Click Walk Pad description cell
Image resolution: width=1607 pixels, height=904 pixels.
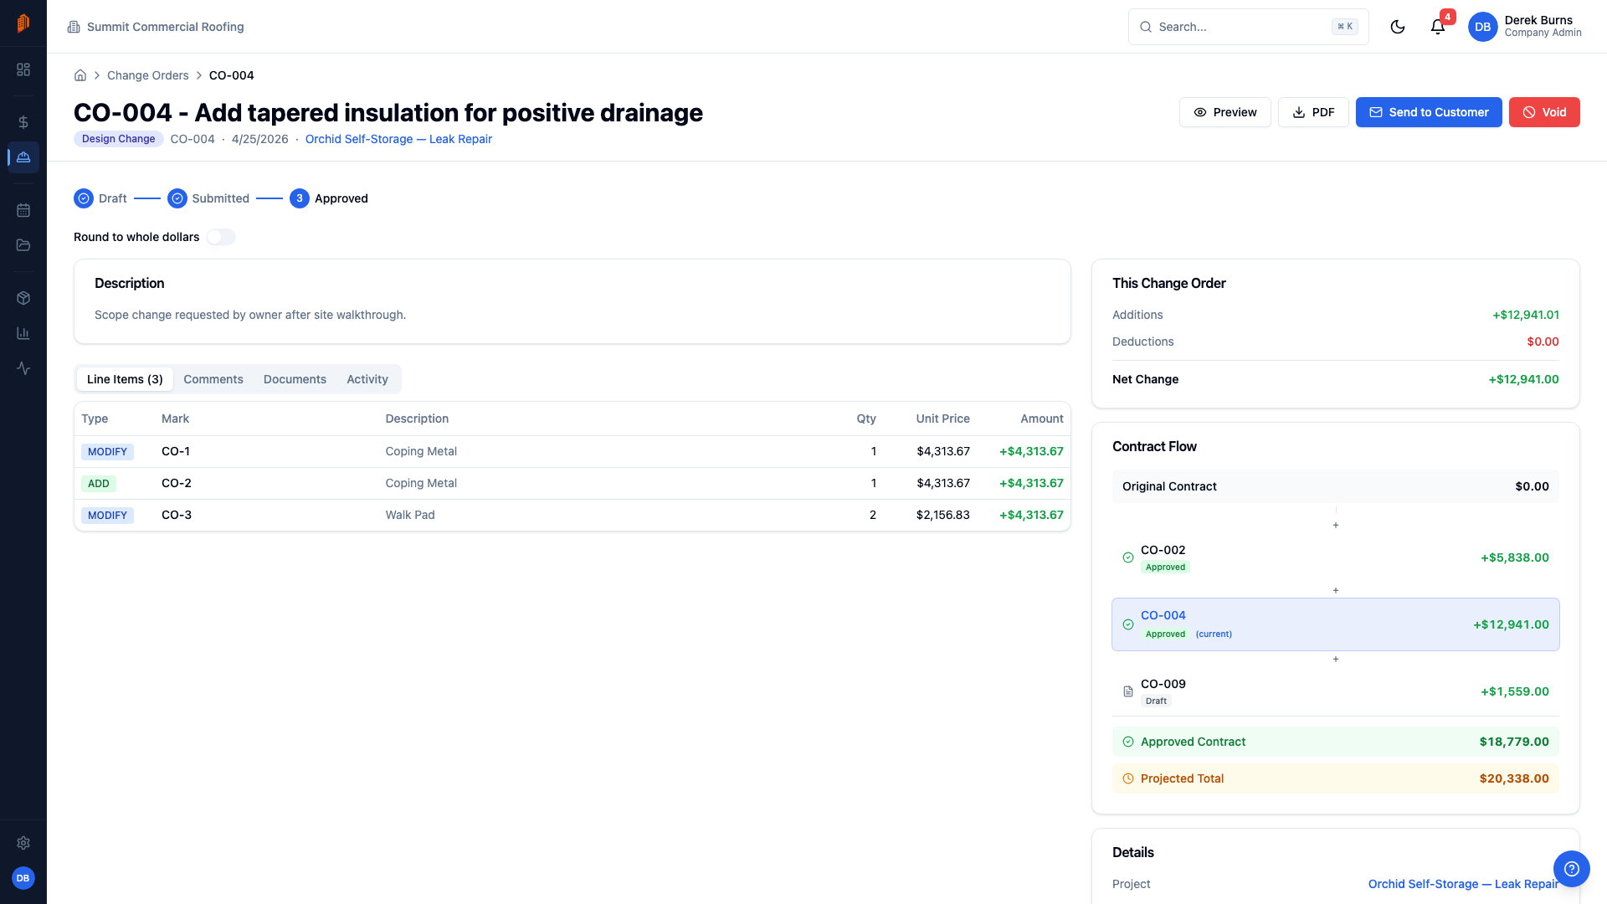[x=410, y=515]
